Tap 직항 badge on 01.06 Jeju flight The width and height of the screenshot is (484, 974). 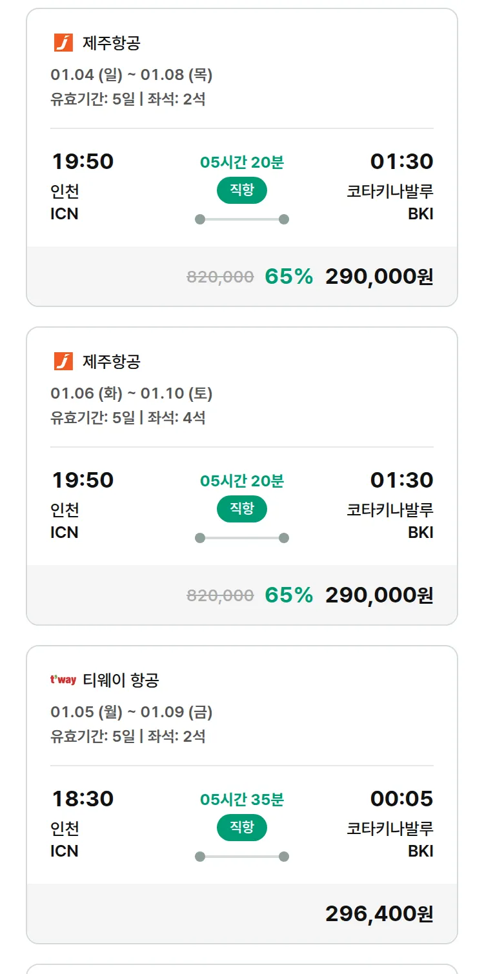coord(241,509)
